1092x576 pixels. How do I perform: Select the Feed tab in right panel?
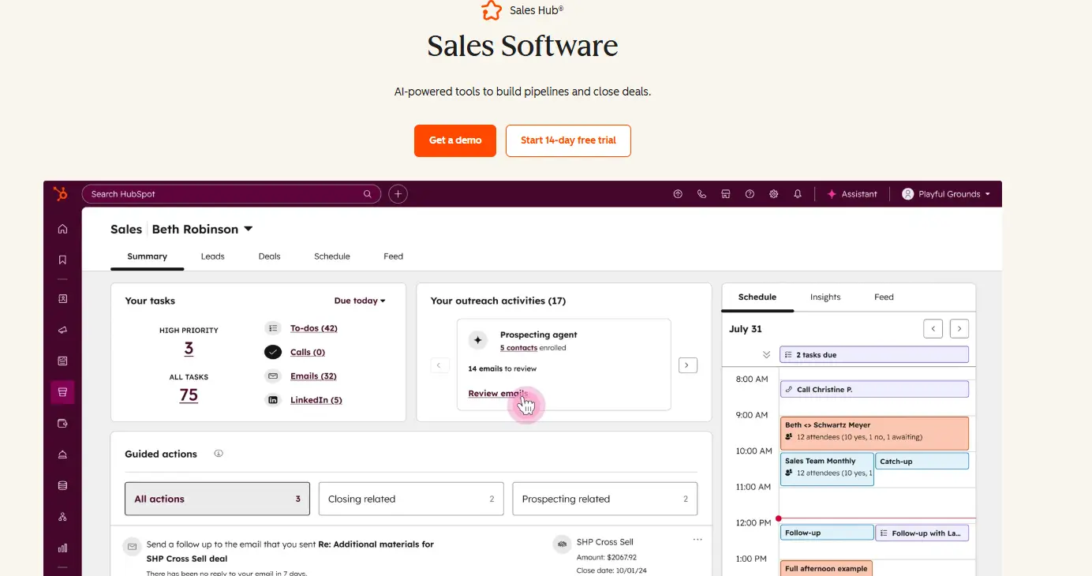tap(884, 297)
